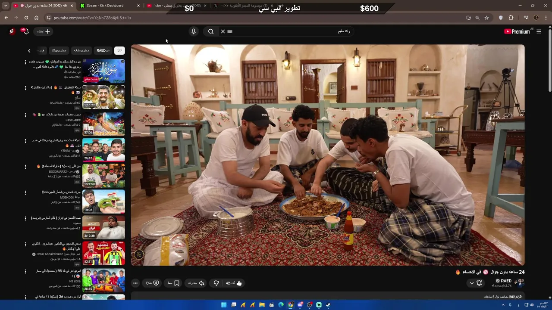Click the video player to toggle playback
This screenshot has height=310, width=552.
point(328,155)
